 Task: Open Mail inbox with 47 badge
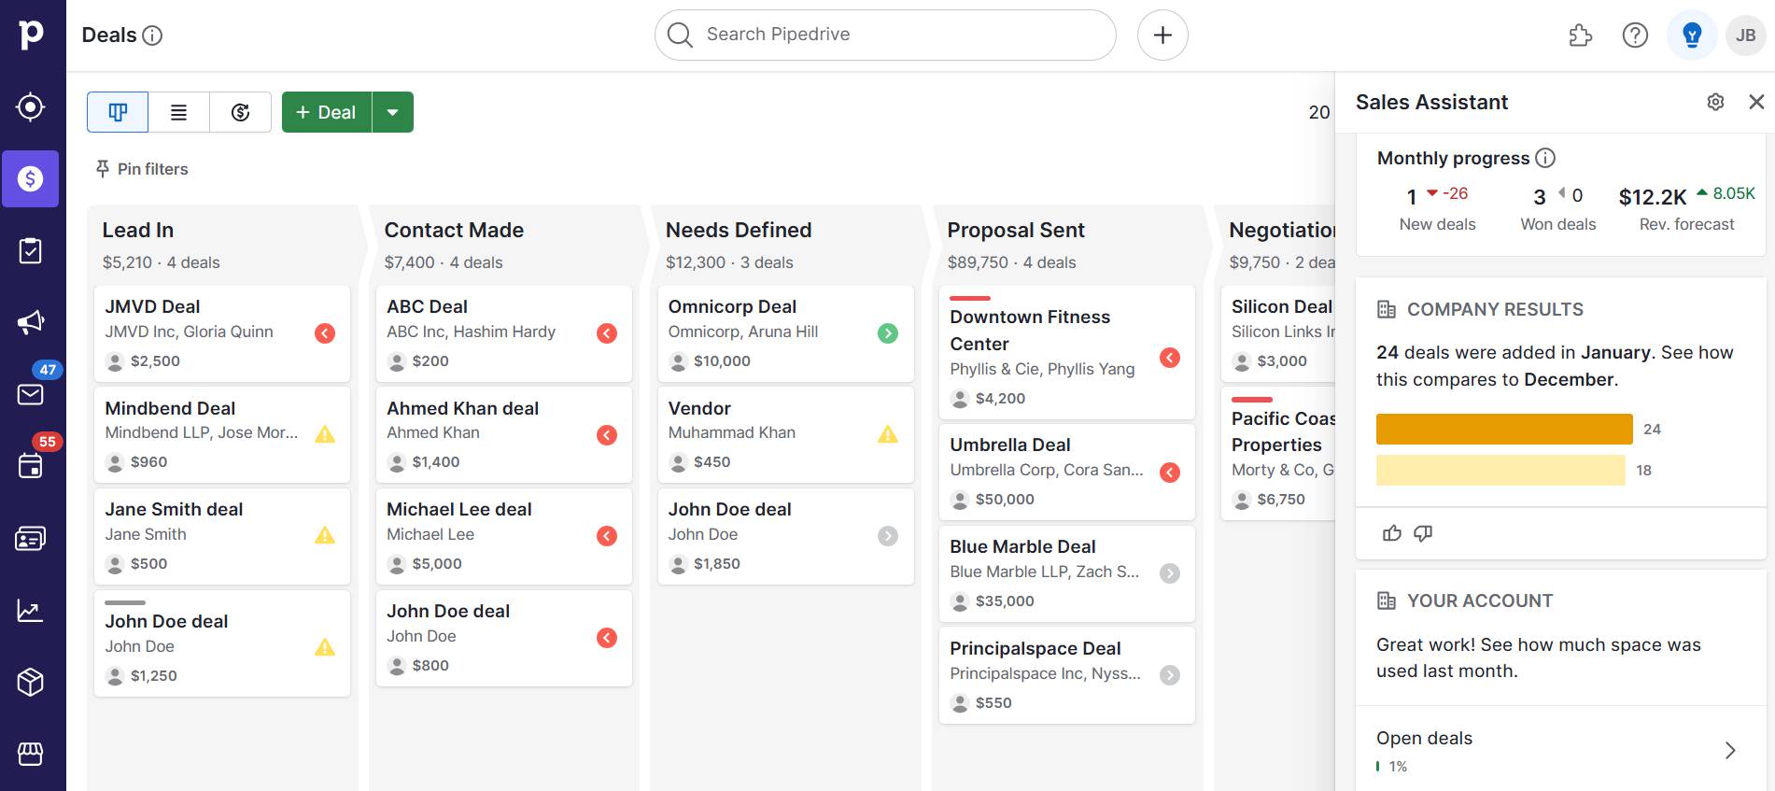[x=30, y=394]
